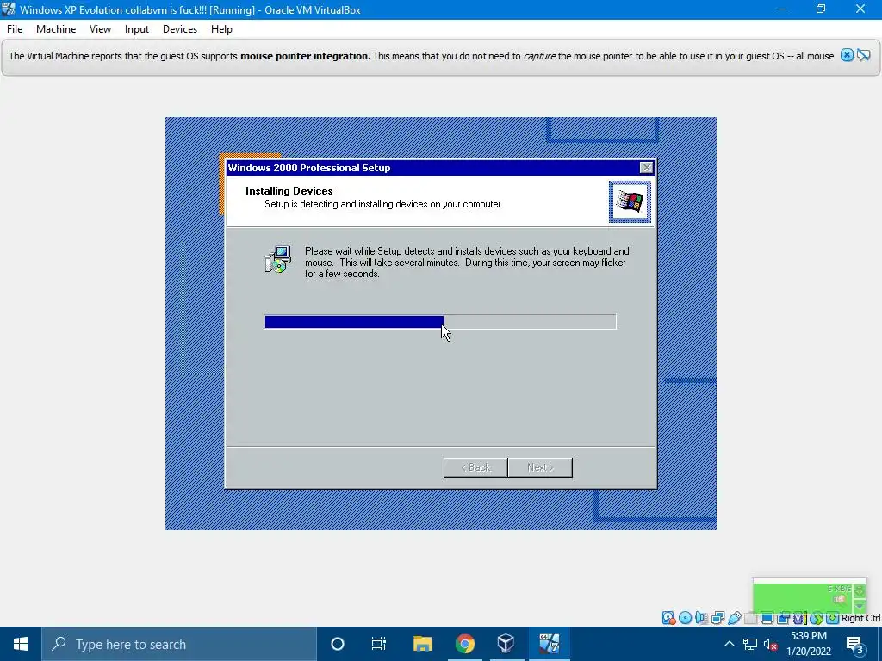Click the computer and CD setup icon

pos(278,259)
